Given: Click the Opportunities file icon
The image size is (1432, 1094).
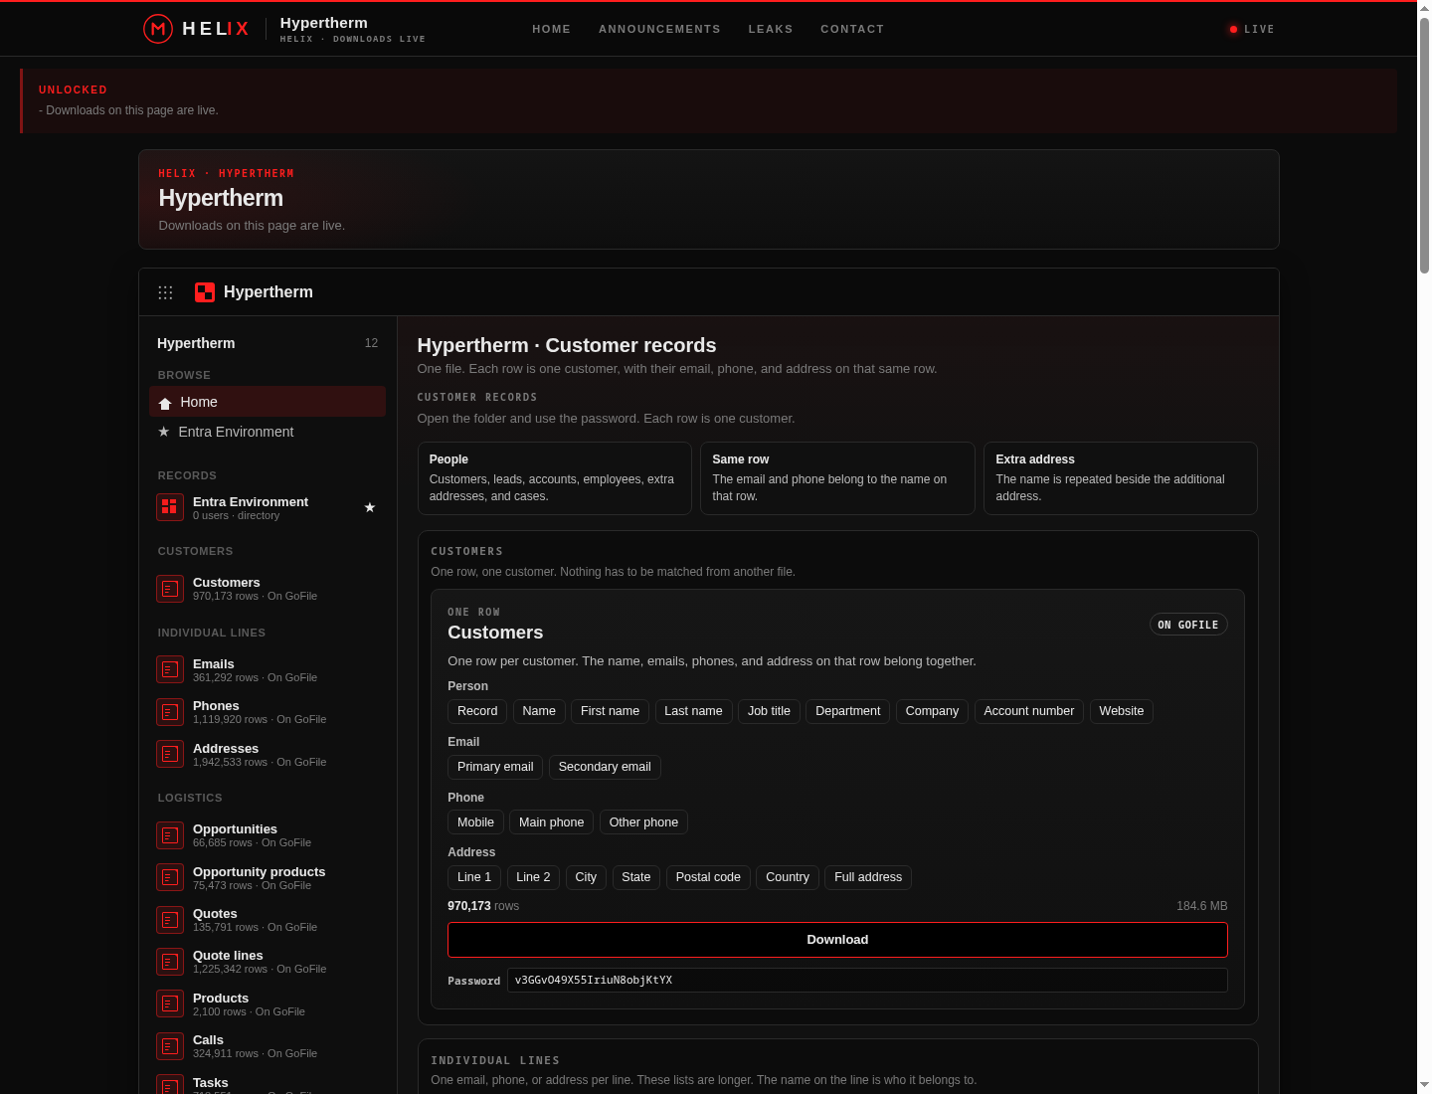Looking at the screenshot, I should coord(170,835).
